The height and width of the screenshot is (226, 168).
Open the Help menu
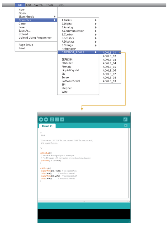60,5
